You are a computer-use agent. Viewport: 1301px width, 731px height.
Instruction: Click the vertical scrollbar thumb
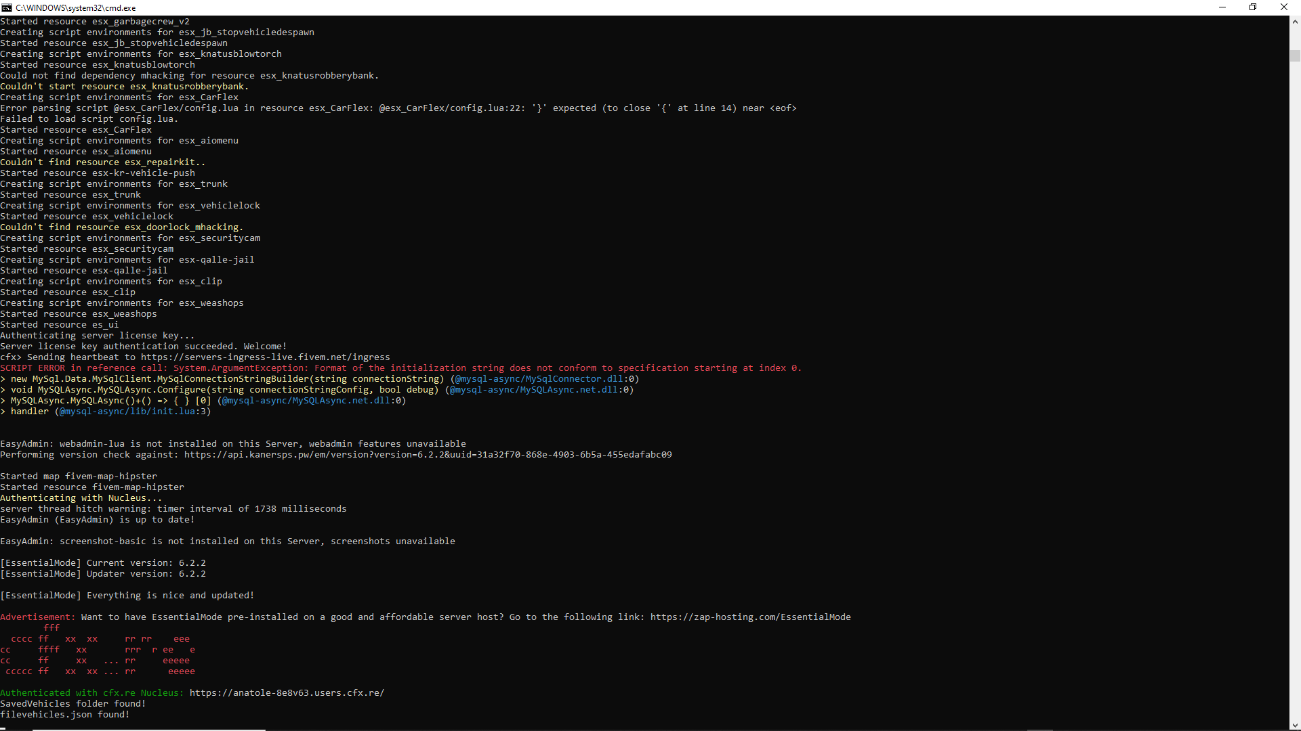coord(1295,56)
